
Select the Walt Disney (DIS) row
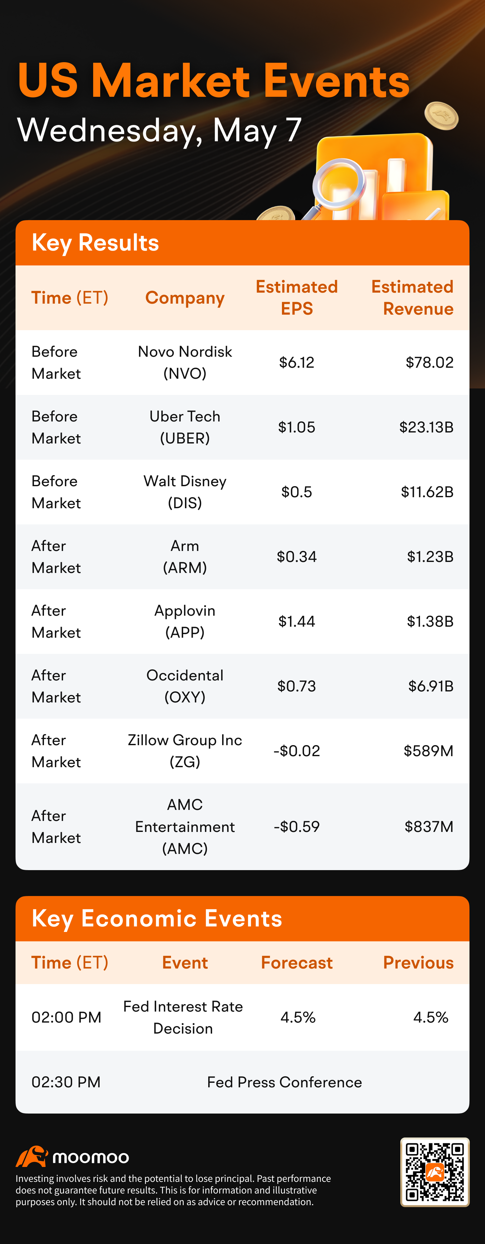[242, 492]
